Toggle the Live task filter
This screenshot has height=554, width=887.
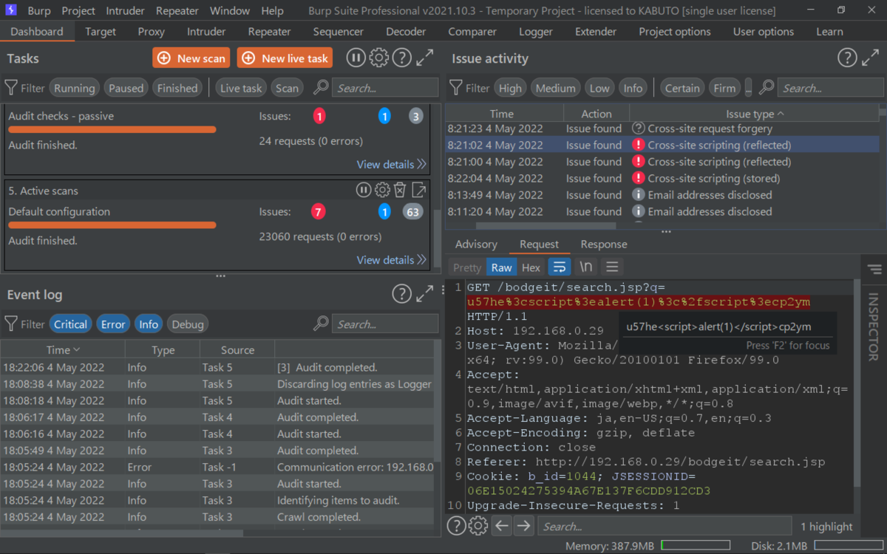tap(241, 88)
